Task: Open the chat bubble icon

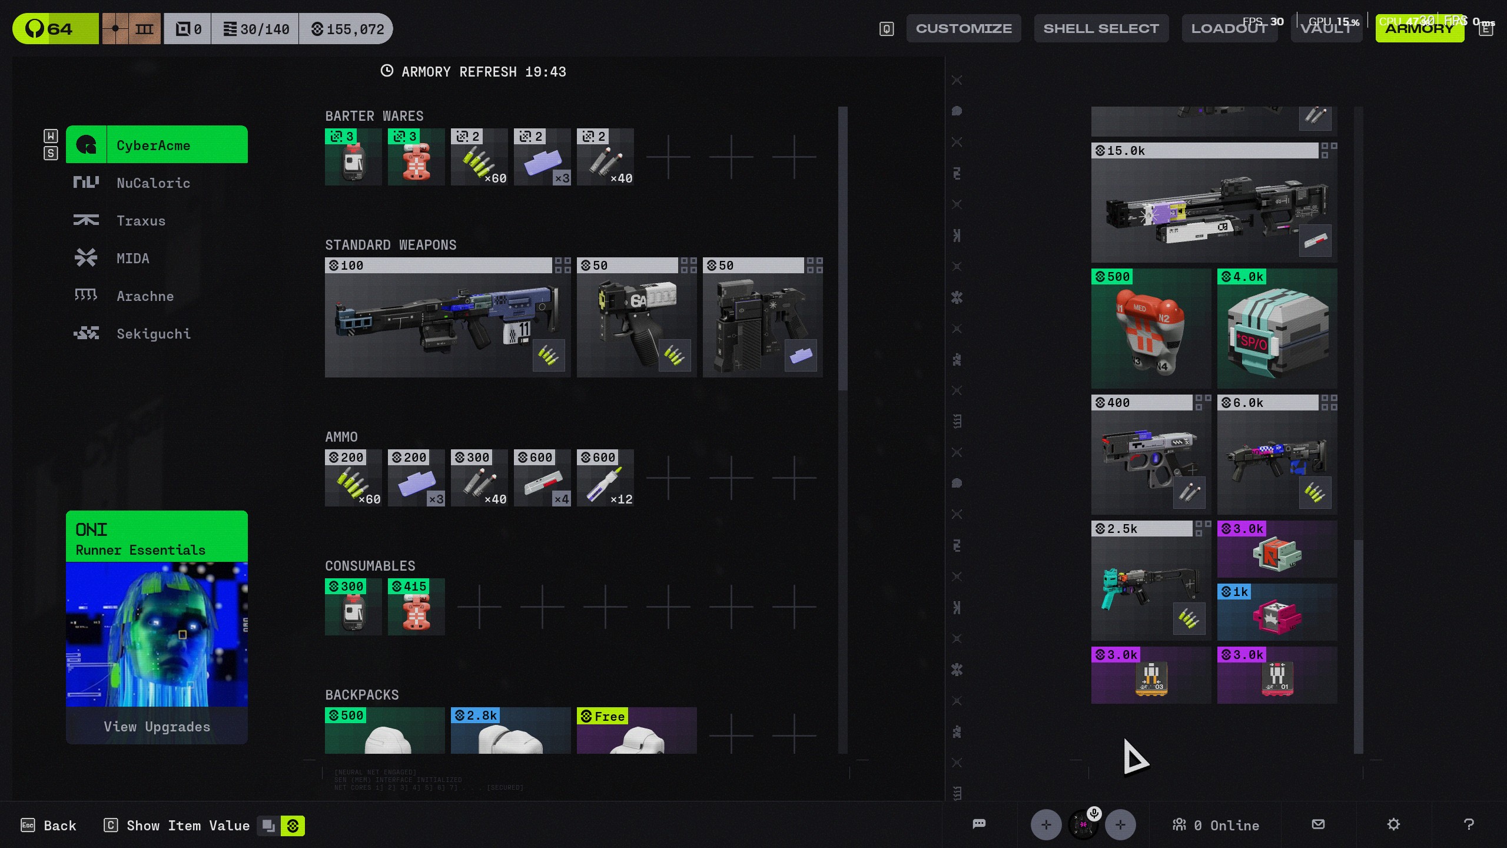Action: click(x=979, y=824)
